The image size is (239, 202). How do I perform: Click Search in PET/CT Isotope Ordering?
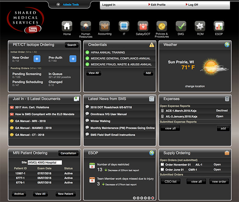click(x=72, y=45)
